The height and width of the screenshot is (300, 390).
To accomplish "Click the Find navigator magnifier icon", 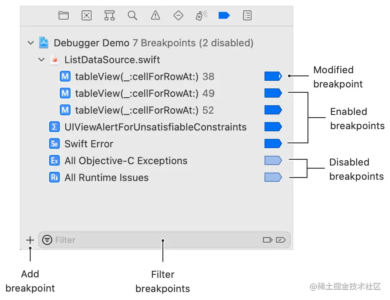I will click(x=132, y=16).
